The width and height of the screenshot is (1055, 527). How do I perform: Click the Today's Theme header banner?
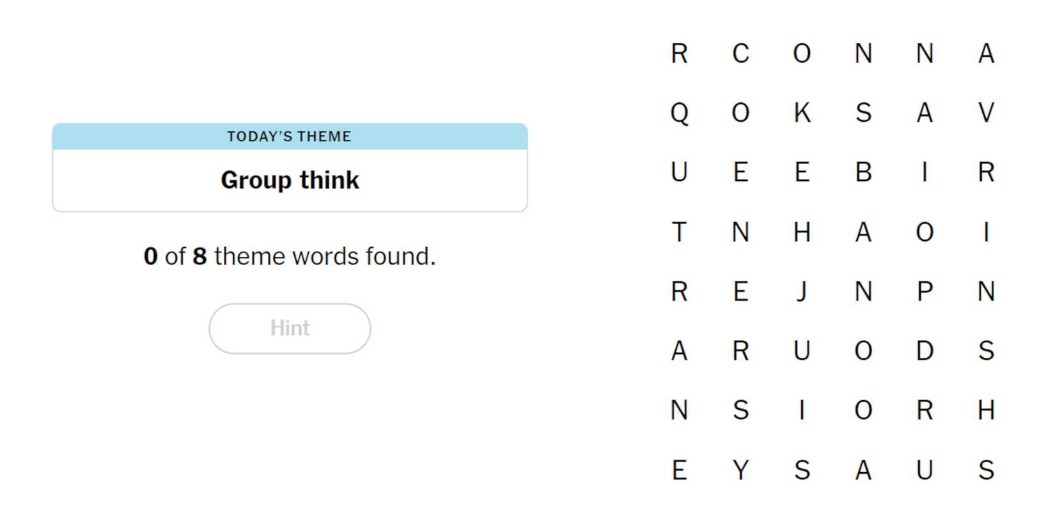(290, 136)
